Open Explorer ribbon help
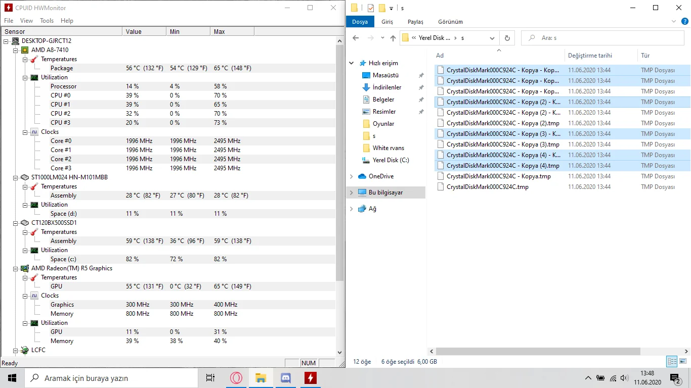Viewport: 691px width, 388px height. 684,22
